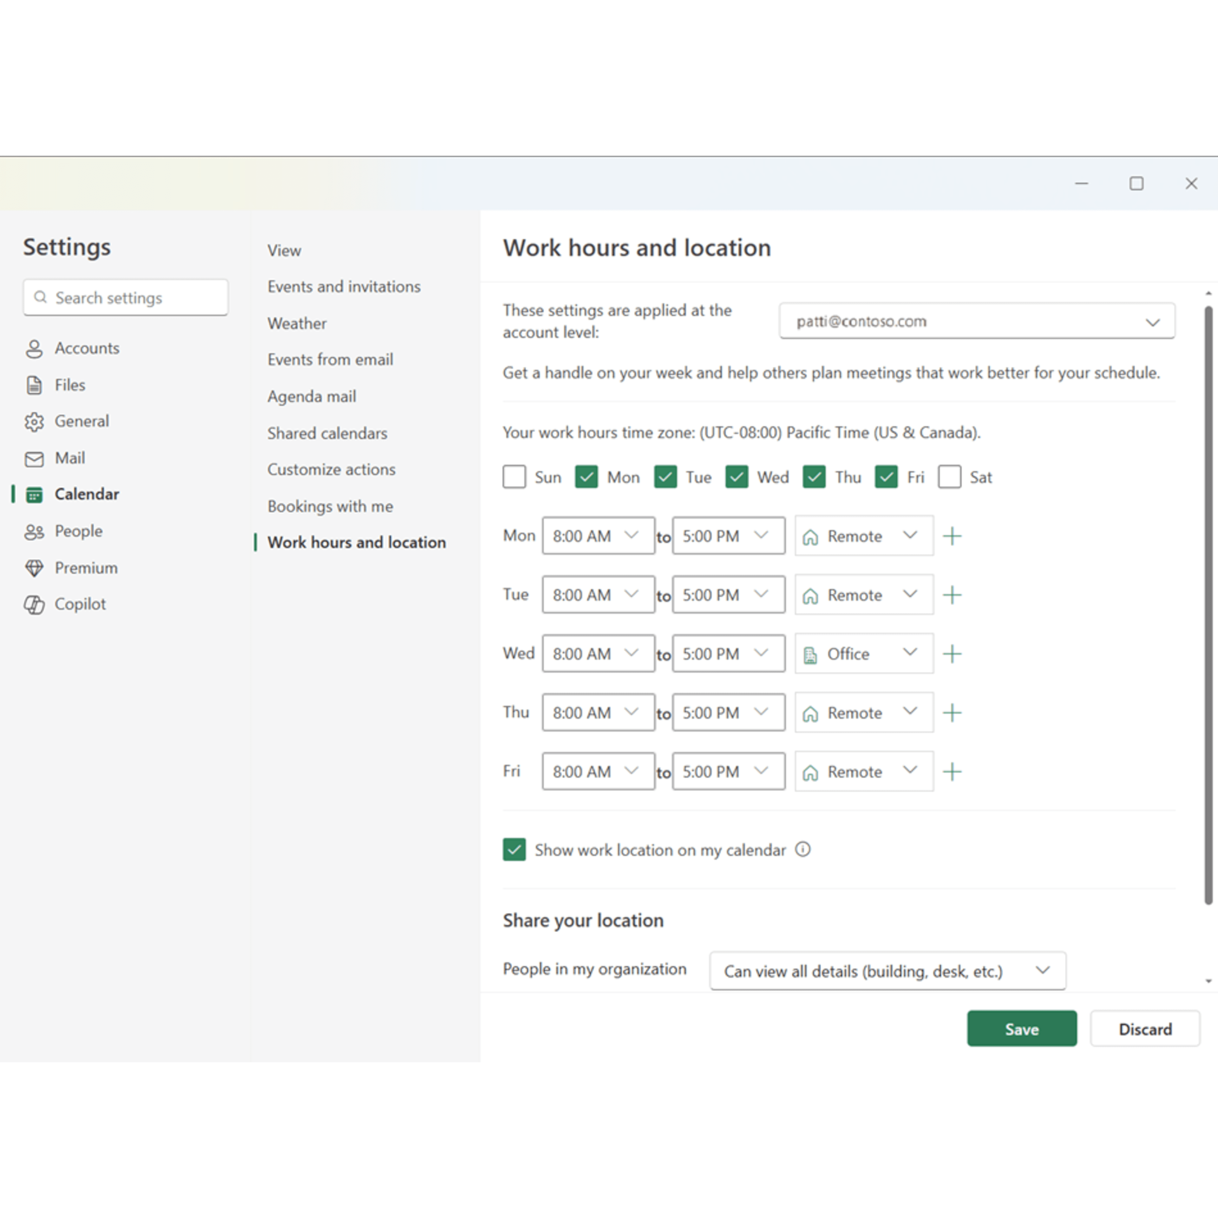
Task: Add another time slot for Fri
Action: coord(952,771)
